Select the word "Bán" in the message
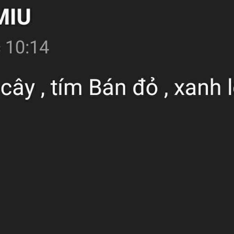Viewport: 234px width, 234px height. [x=108, y=87]
